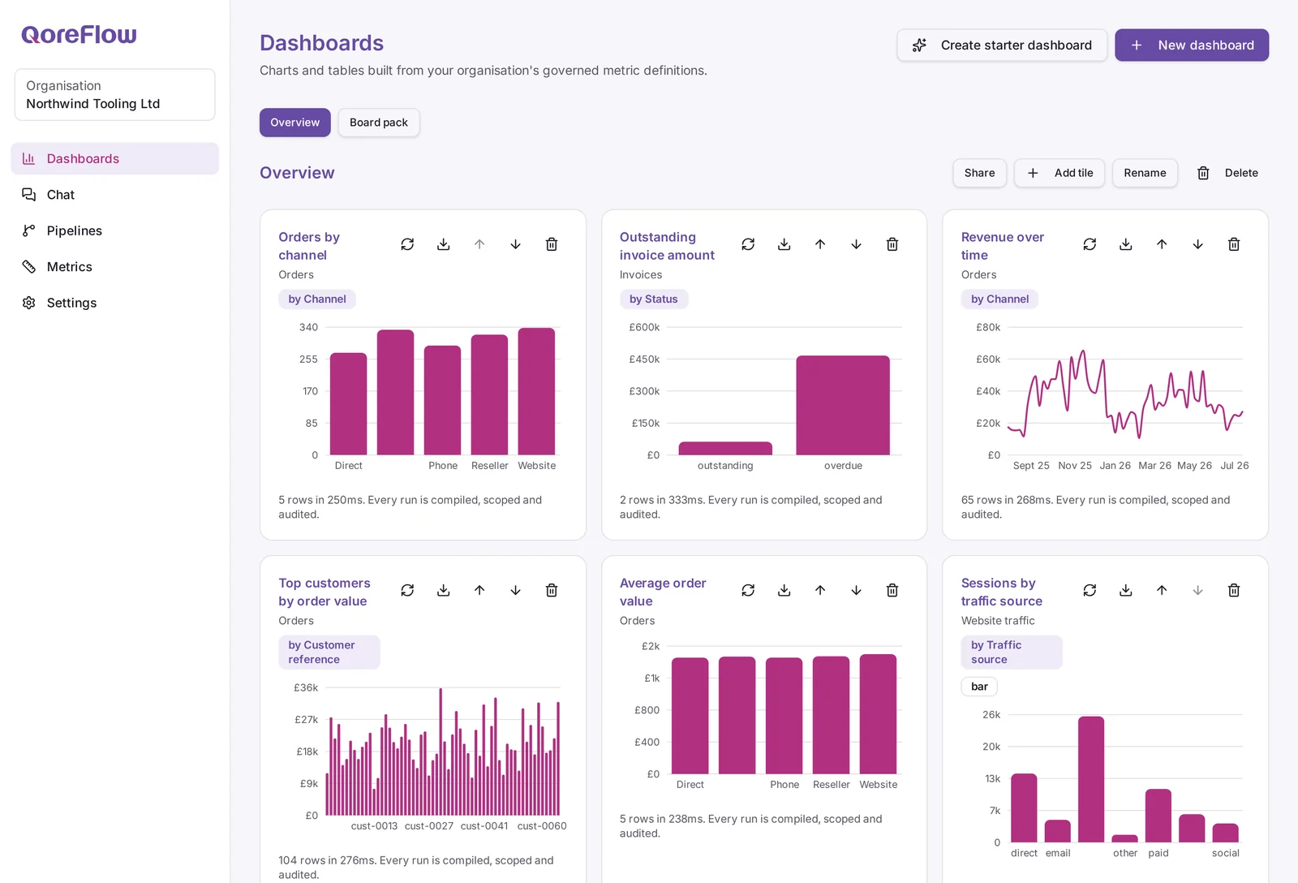Switch to the Board pack tab
Image resolution: width=1298 pixels, height=883 pixels.
coord(379,123)
